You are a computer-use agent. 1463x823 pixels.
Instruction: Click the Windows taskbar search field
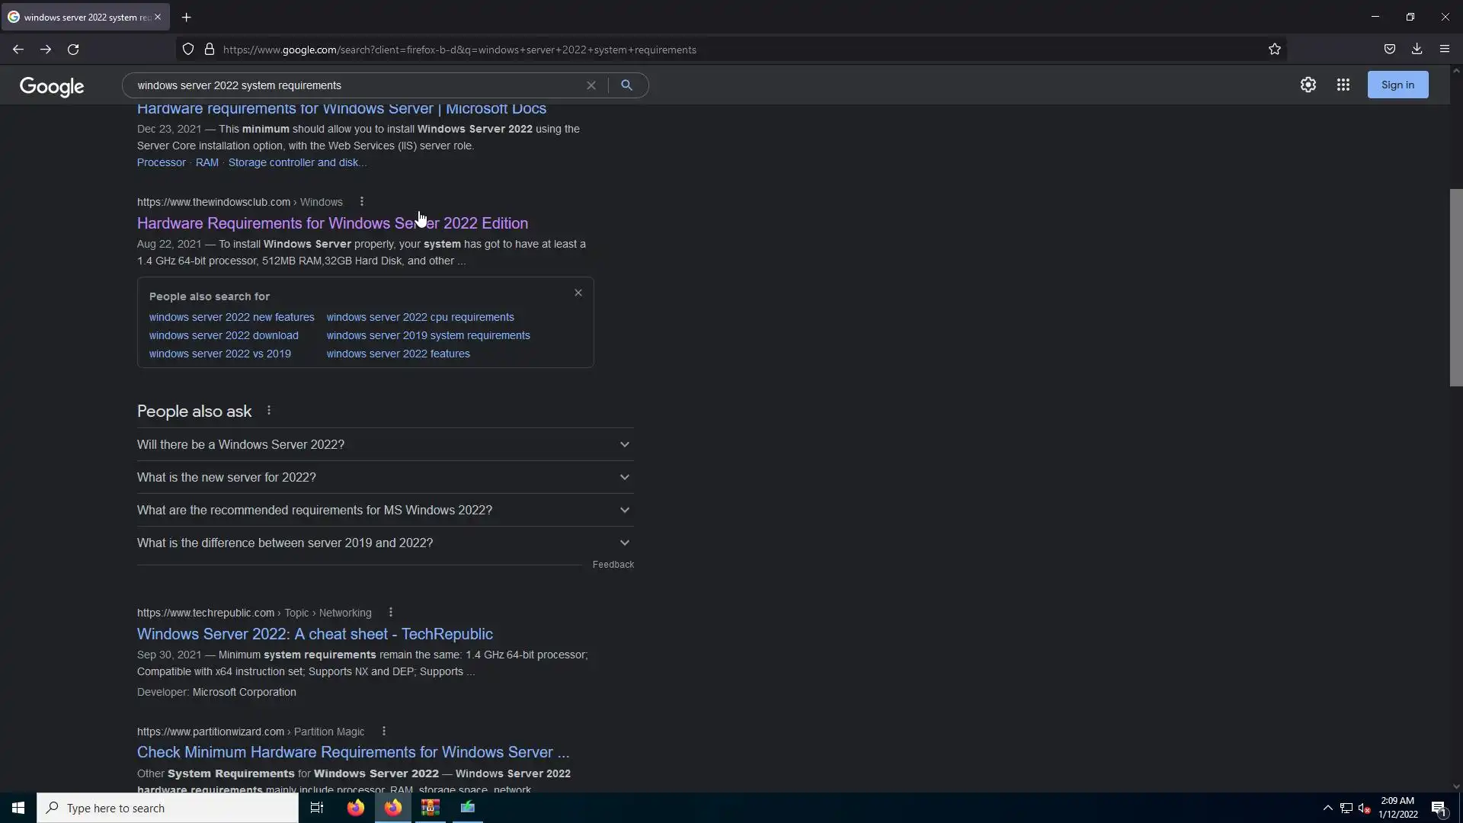coord(168,808)
